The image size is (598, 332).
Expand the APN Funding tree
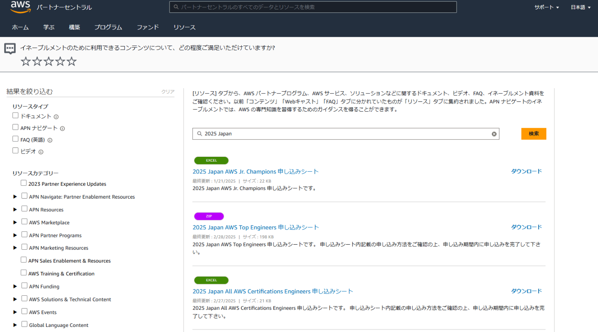click(15, 286)
